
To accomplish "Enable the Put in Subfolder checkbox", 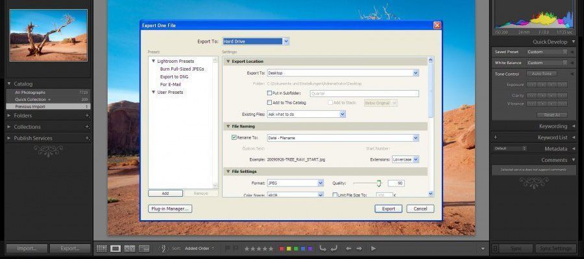I will point(270,93).
